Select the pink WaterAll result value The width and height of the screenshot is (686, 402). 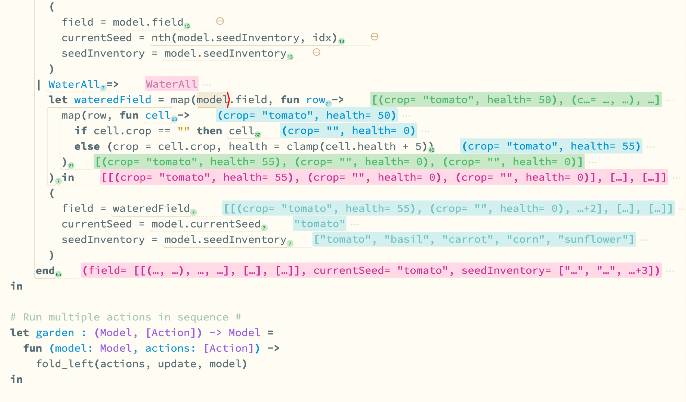pos(171,84)
